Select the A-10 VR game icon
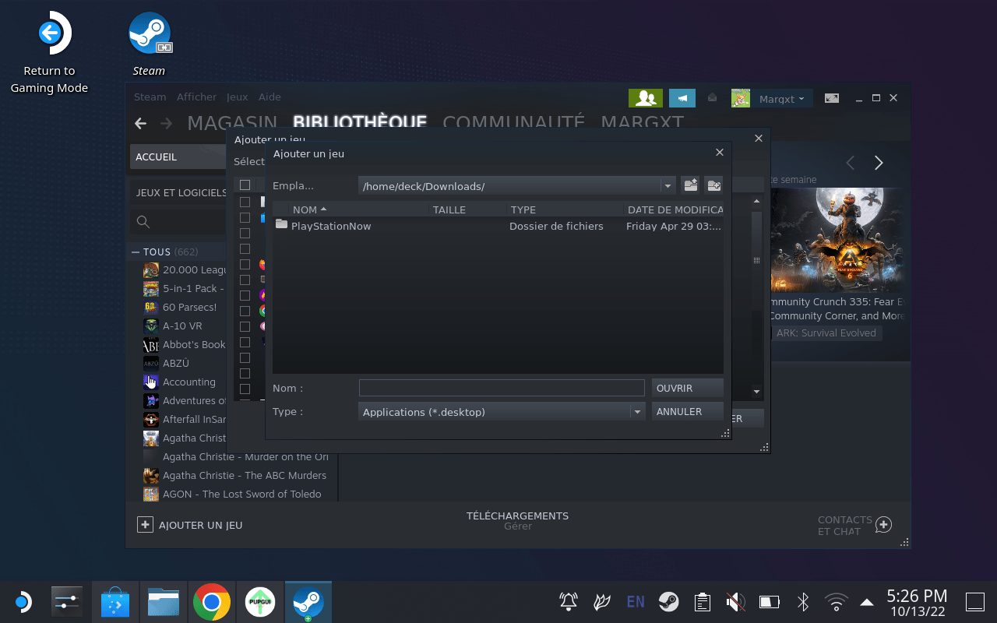This screenshot has width=997, height=623. click(x=151, y=326)
